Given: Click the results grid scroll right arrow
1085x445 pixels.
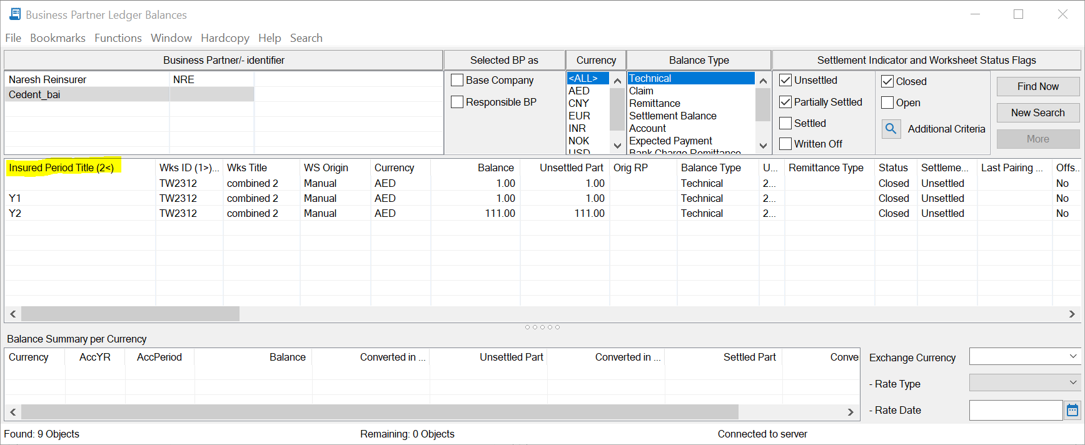Looking at the screenshot, I should [x=1072, y=314].
